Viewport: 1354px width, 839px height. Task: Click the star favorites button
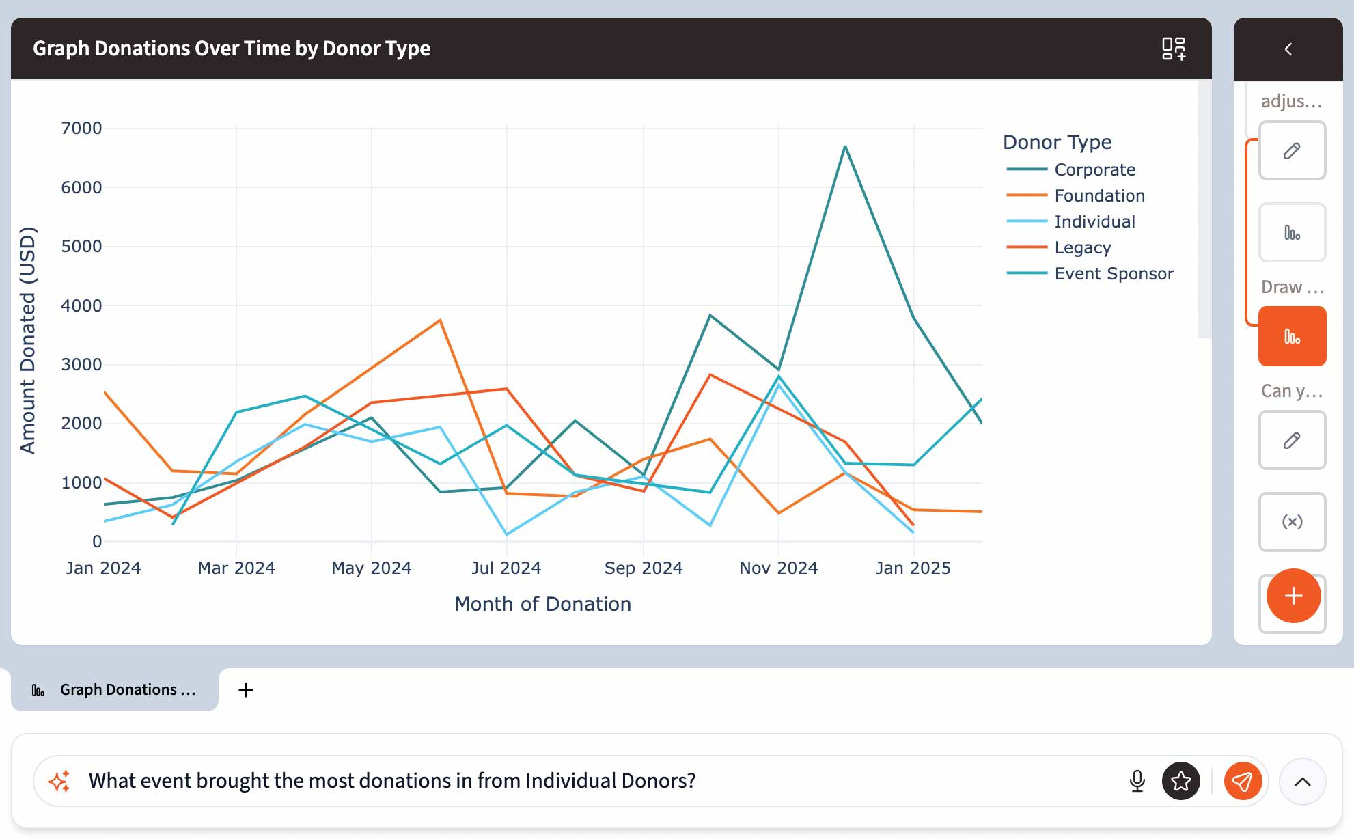coord(1180,780)
